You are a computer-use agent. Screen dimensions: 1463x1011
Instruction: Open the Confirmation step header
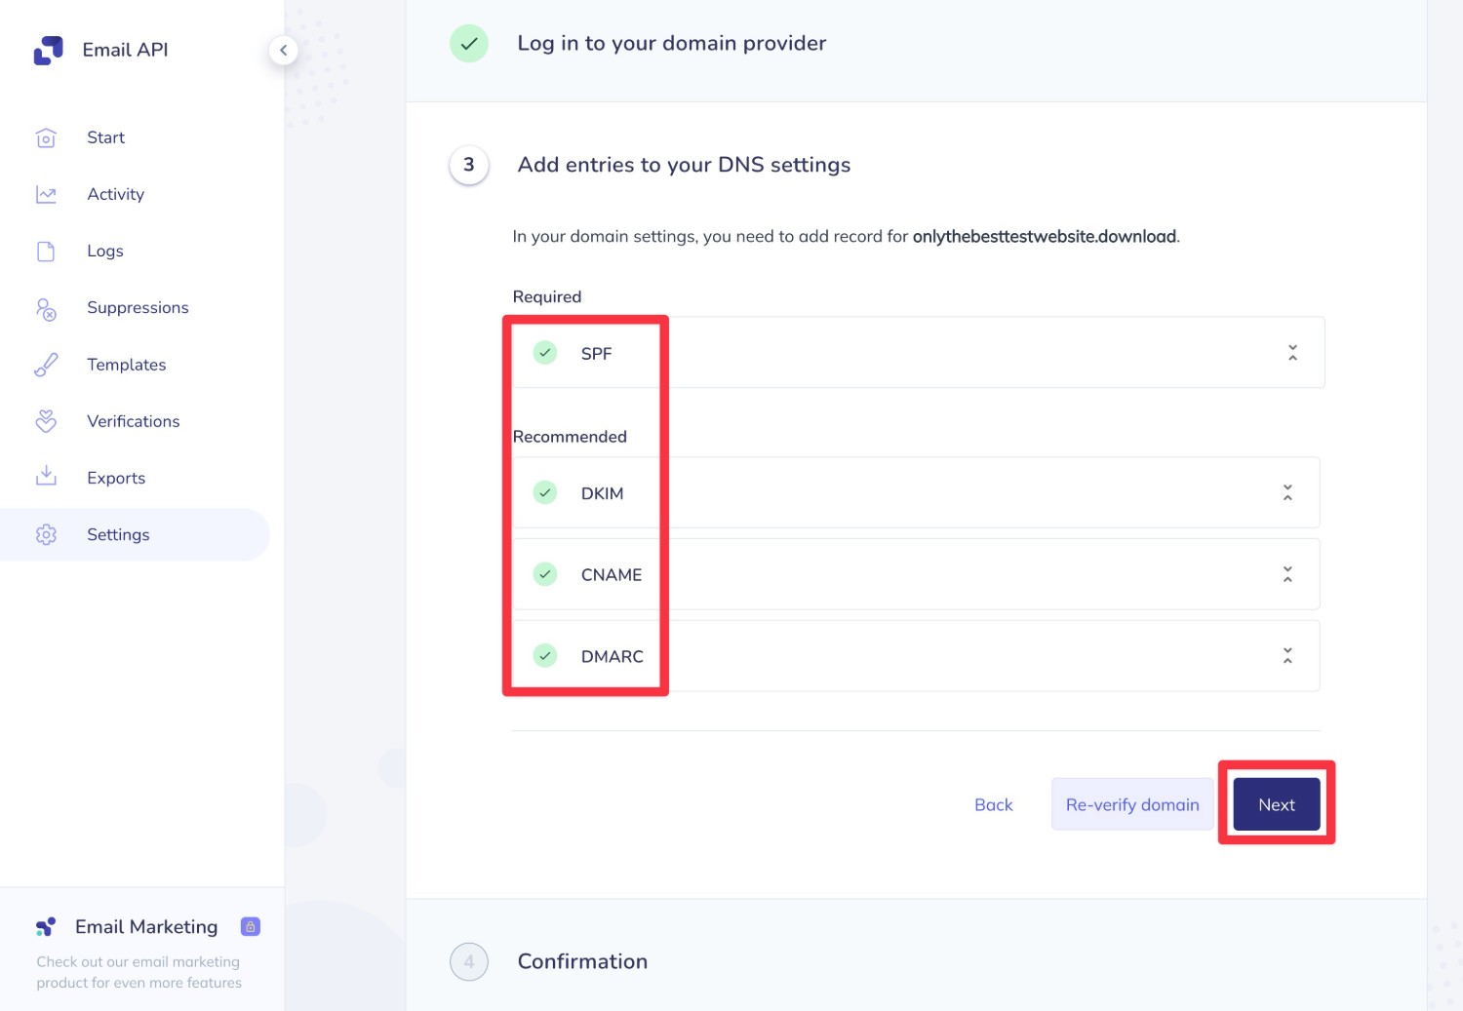coord(582,961)
